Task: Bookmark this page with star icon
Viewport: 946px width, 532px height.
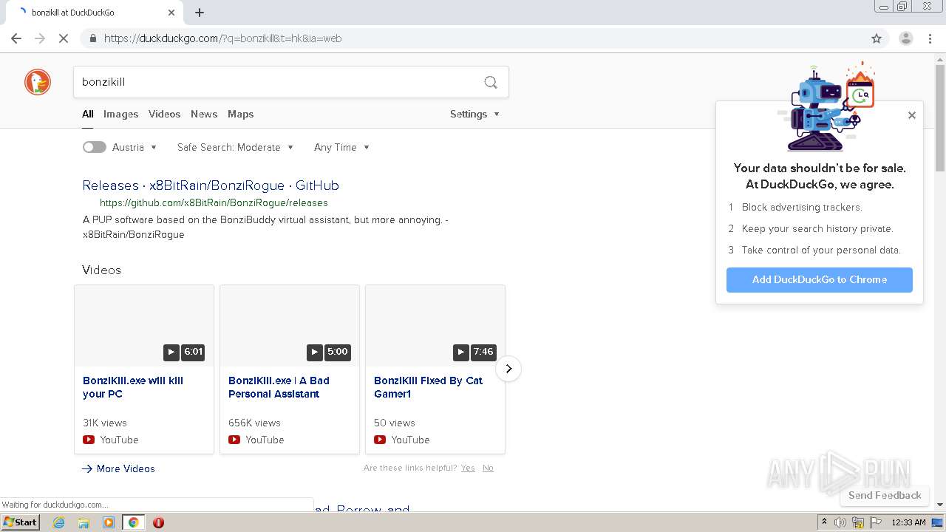Action: 877,38
